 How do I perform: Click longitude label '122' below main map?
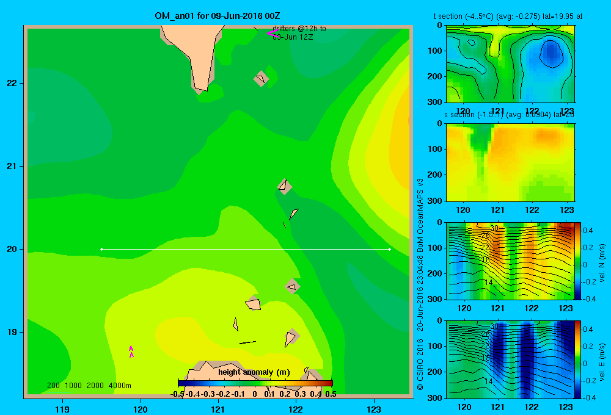tap(296, 409)
